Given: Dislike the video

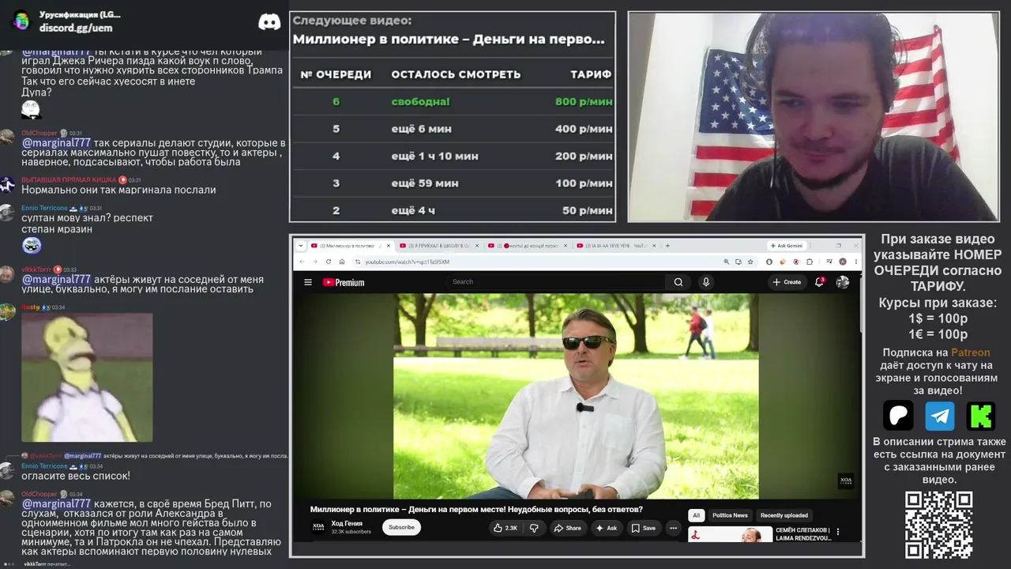Looking at the screenshot, I should click(x=534, y=528).
